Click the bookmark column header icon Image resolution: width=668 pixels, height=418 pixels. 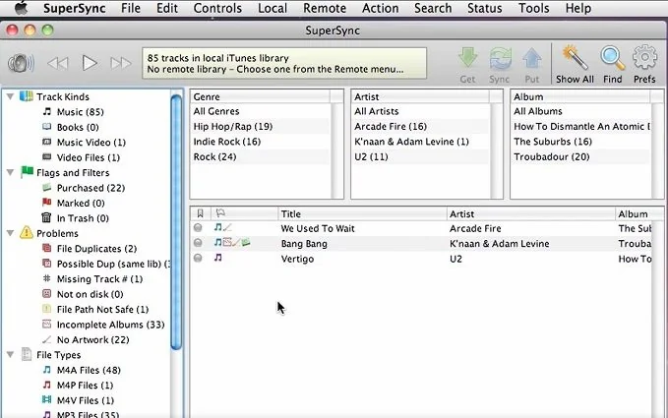[200, 213]
